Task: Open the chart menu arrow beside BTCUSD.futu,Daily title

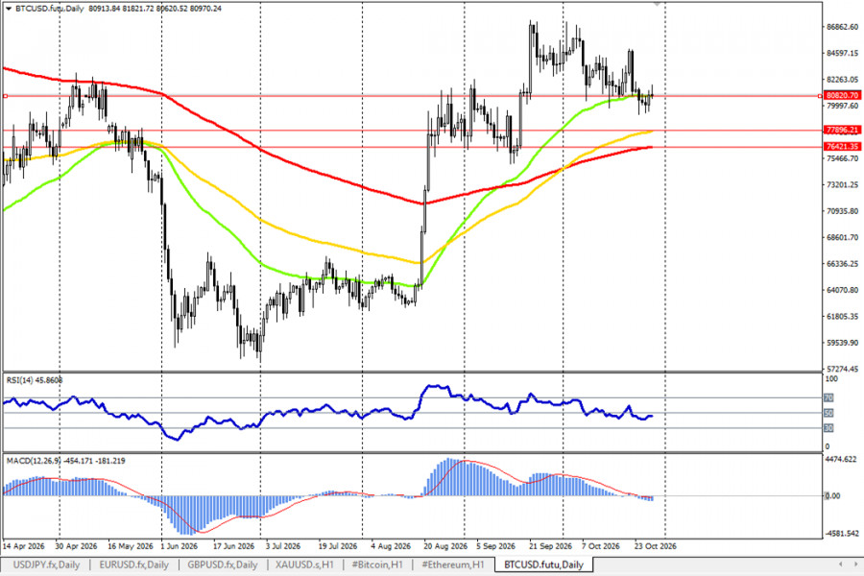Action: coord(9,9)
